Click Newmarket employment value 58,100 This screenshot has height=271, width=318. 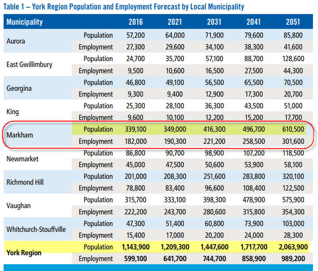click(x=293, y=164)
